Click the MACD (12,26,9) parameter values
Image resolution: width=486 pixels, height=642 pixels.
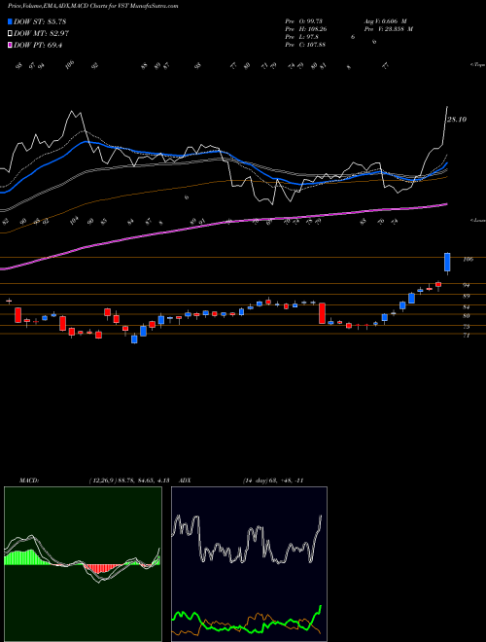[x=129, y=481]
